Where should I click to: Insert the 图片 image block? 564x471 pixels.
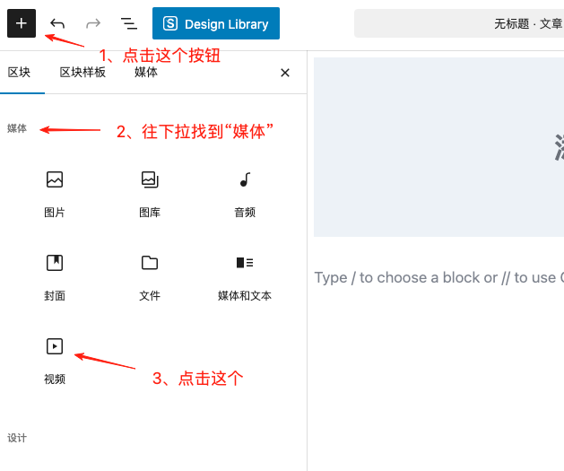pos(55,193)
